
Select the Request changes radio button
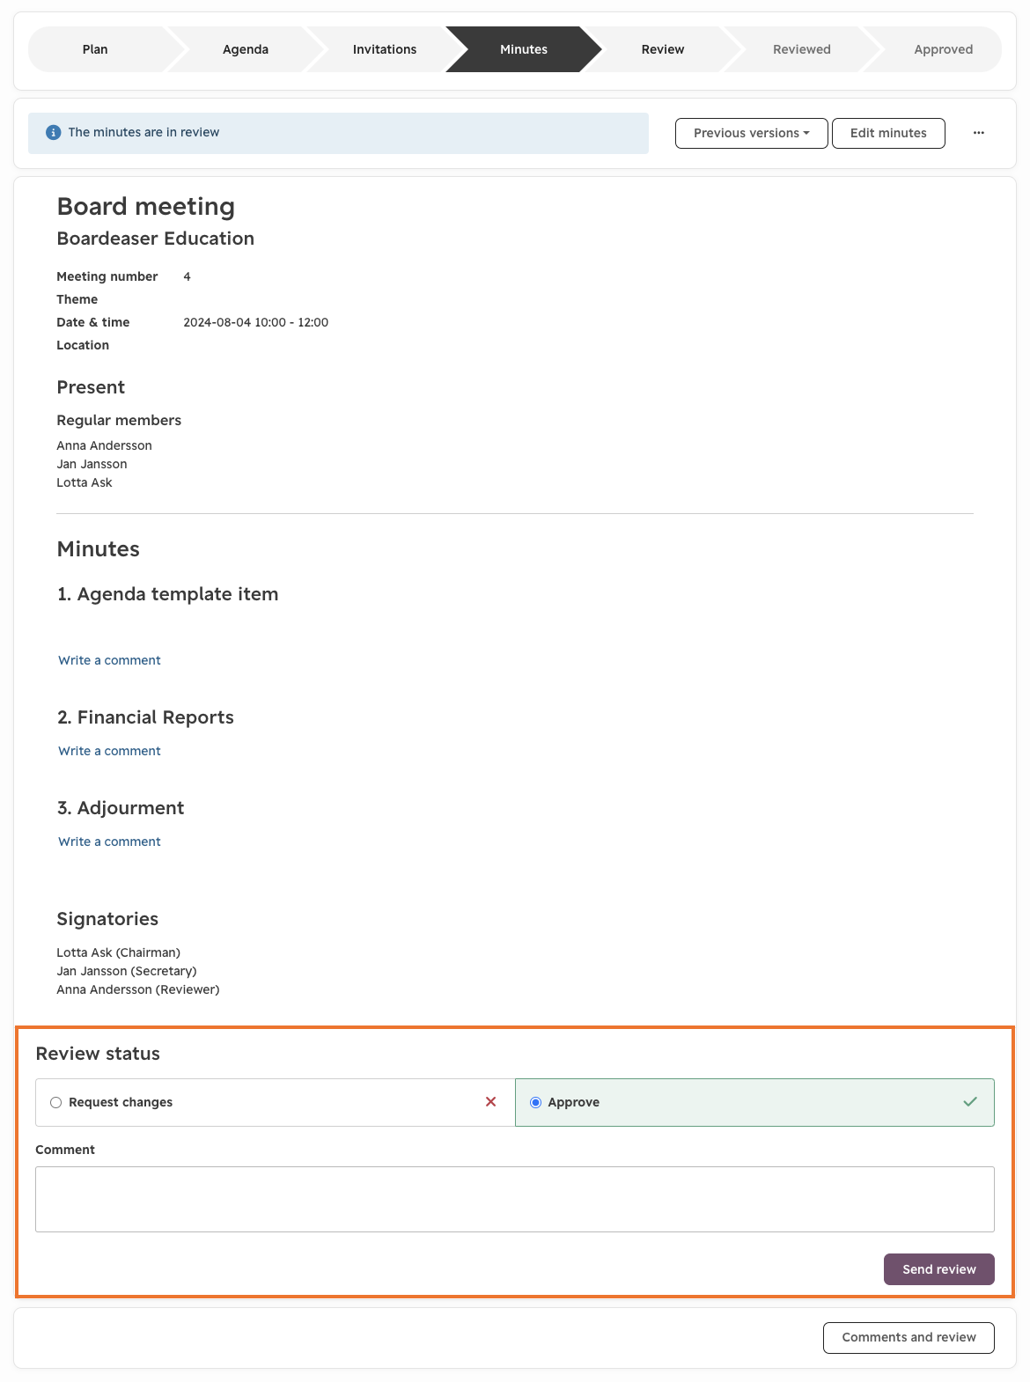56,1103
